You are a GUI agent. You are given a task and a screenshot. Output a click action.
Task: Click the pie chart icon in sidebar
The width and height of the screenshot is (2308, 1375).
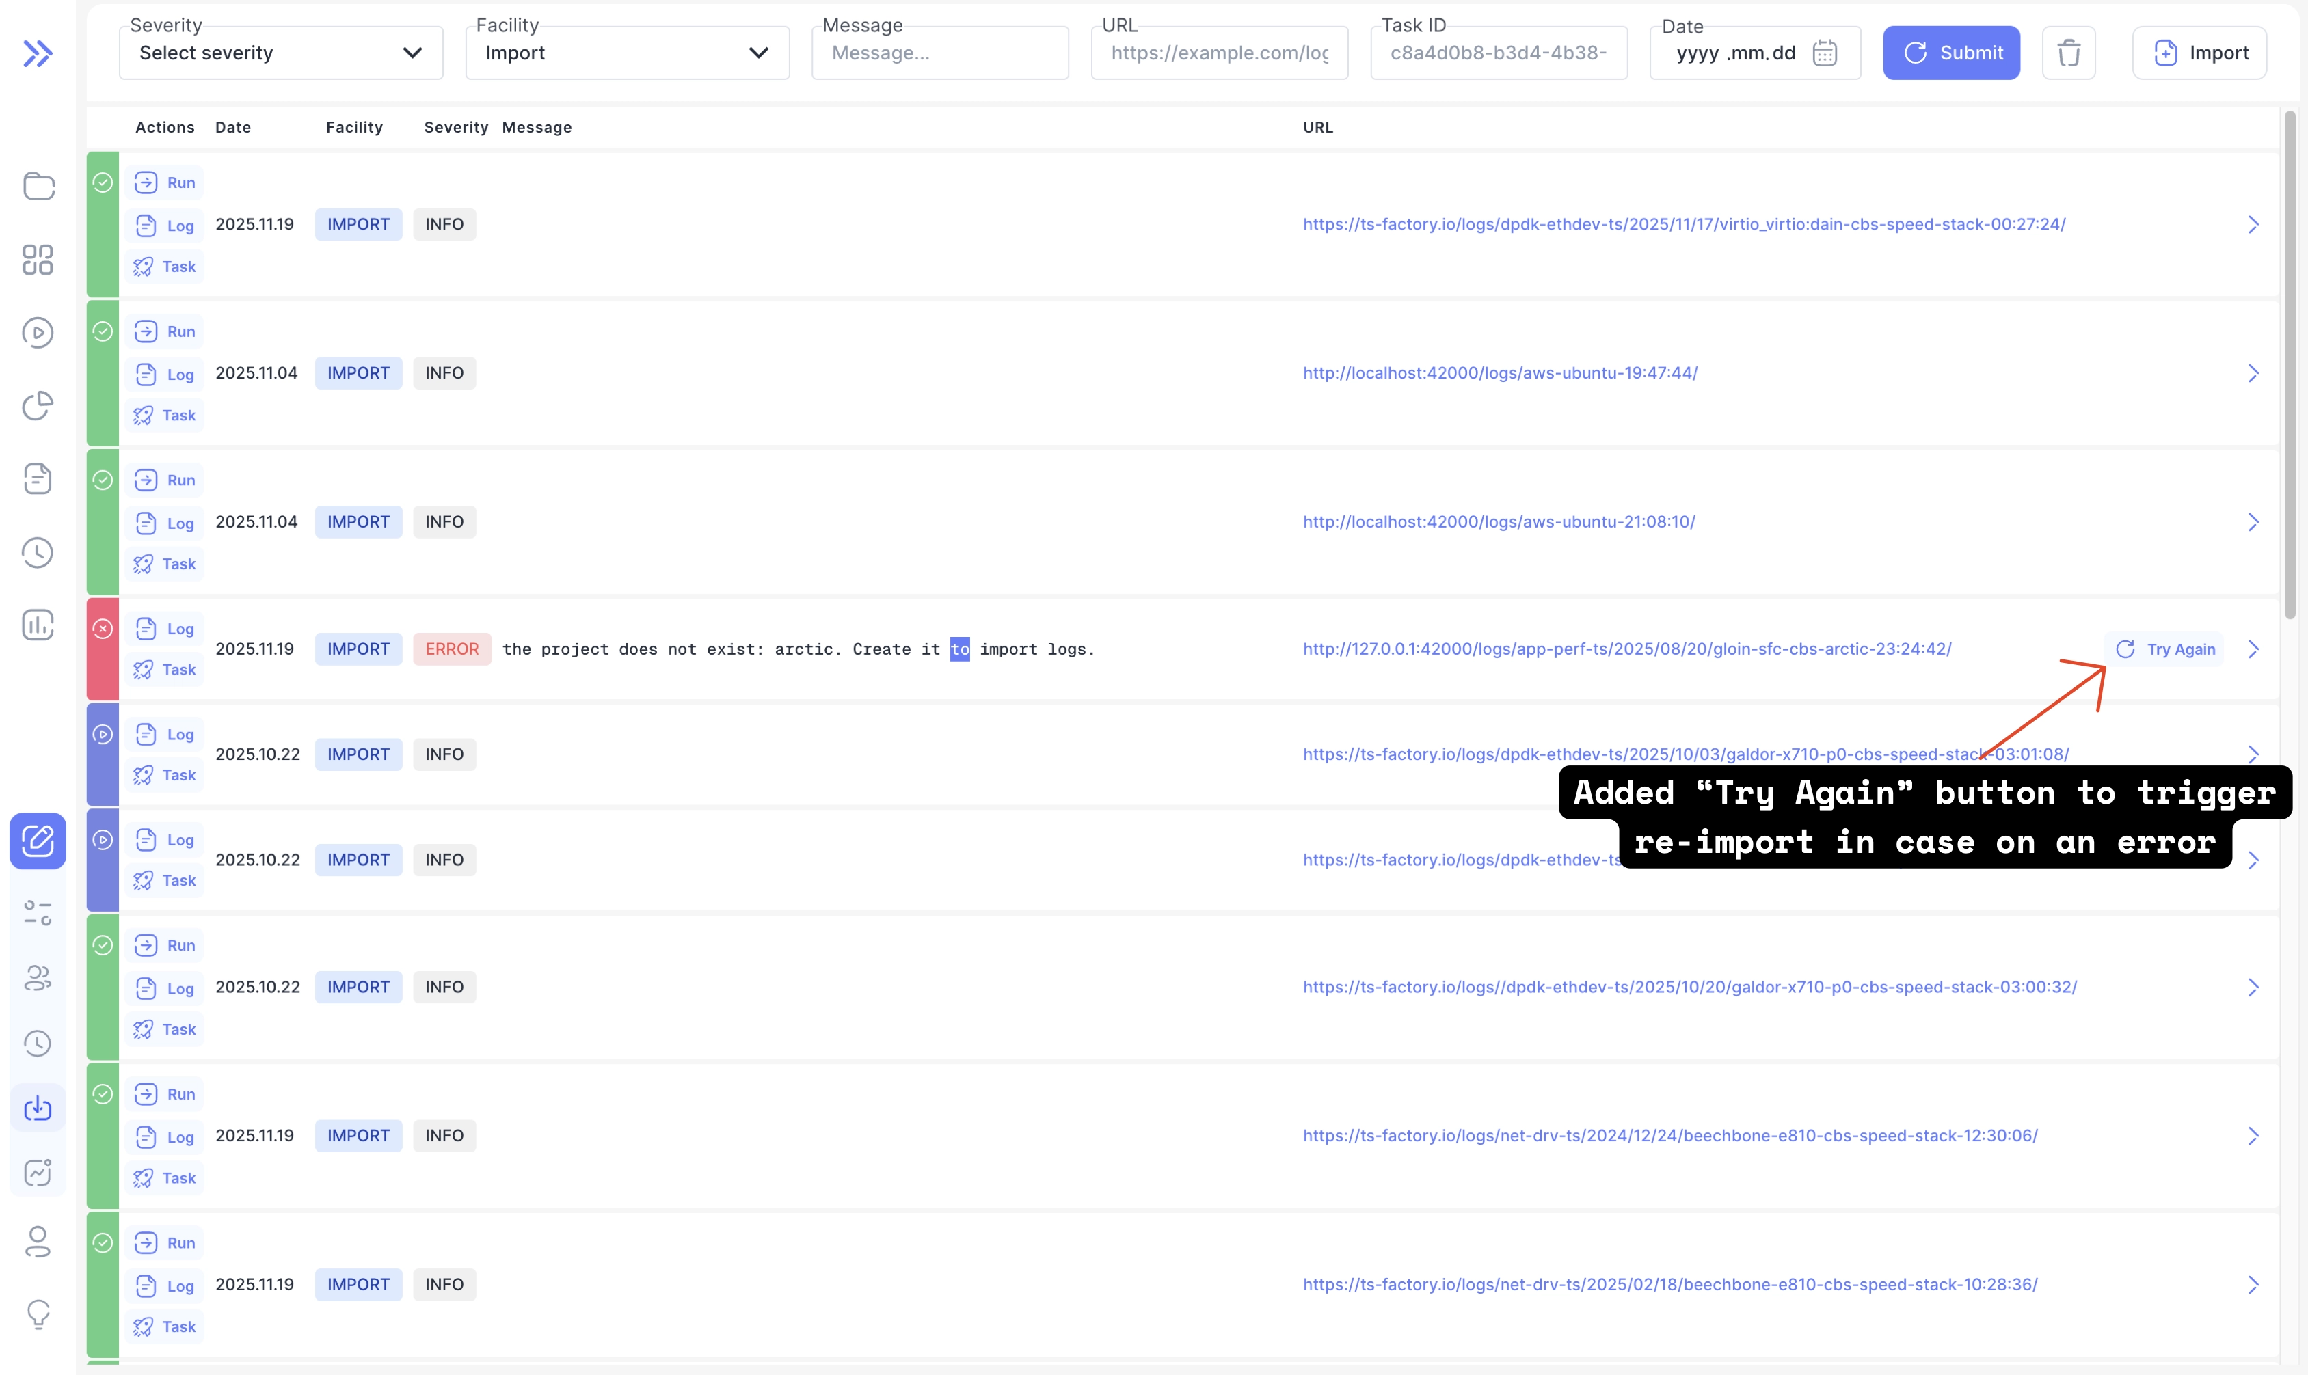coord(38,406)
